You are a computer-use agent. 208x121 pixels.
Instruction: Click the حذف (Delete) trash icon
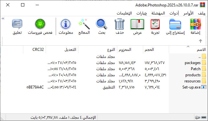click(120, 24)
